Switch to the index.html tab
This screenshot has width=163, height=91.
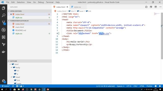click(x=61, y=7)
